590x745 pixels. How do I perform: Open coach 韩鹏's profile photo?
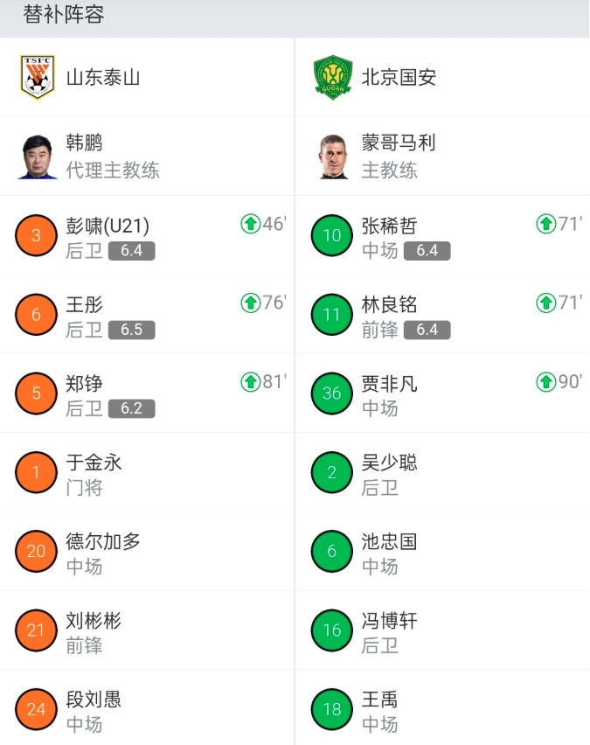click(x=34, y=156)
